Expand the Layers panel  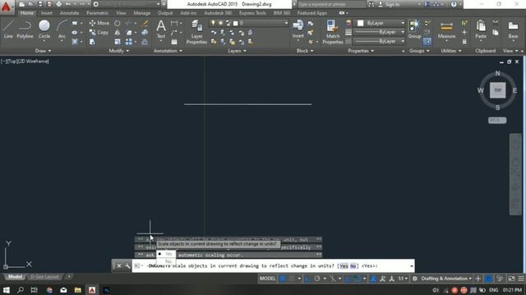tap(238, 51)
